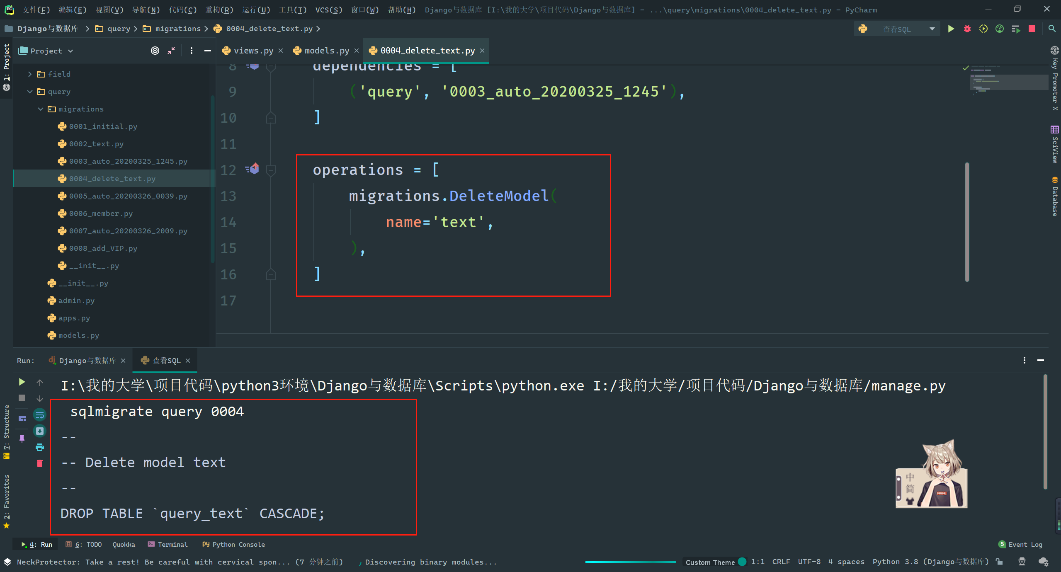1061x572 pixels.
Task: Collapse all in Project panel
Action: [171, 51]
